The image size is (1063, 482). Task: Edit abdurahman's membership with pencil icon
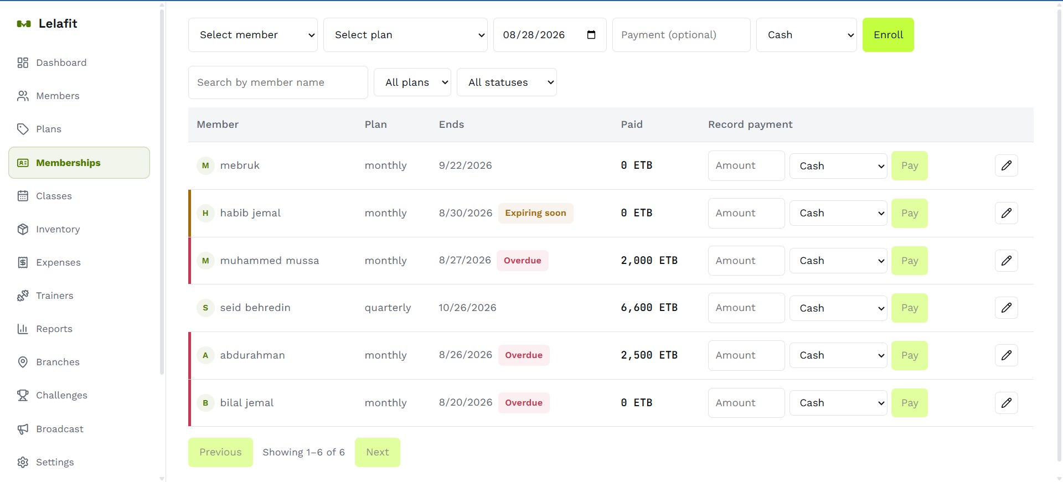(1007, 355)
